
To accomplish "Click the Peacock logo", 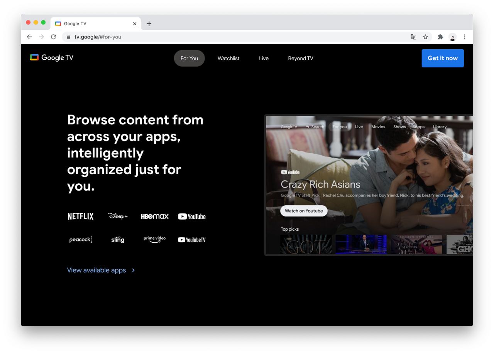I will 81,240.
